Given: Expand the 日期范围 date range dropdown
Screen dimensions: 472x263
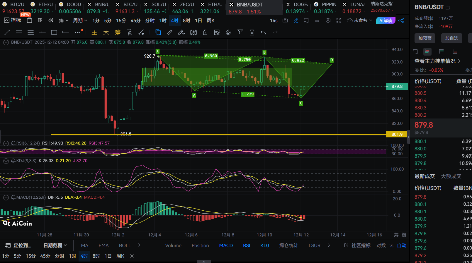Looking at the screenshot, I should [55, 245].
